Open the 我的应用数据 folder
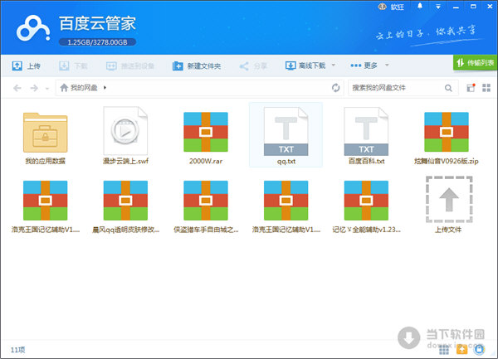This screenshot has height=359, width=498. [x=45, y=135]
